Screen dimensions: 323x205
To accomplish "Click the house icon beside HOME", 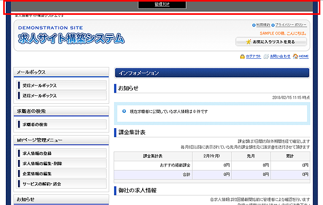I will pos(295,56).
